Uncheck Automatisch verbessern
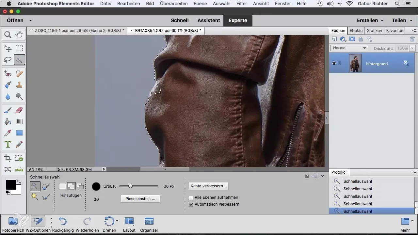Viewport: 418px width, 235px height. 191,204
